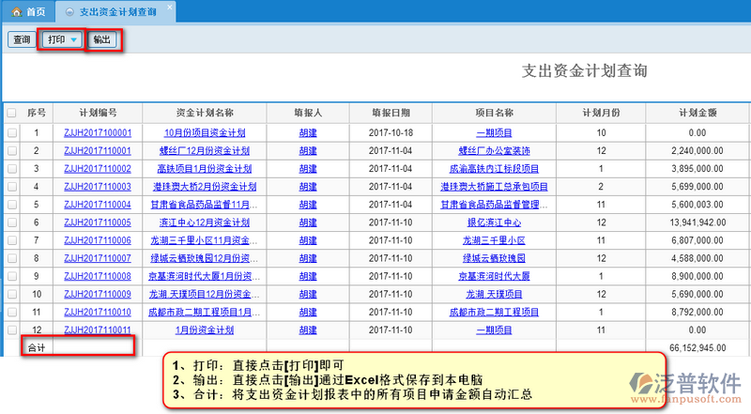
Task: Check the checkbox for row 6
Action: pos(11,222)
